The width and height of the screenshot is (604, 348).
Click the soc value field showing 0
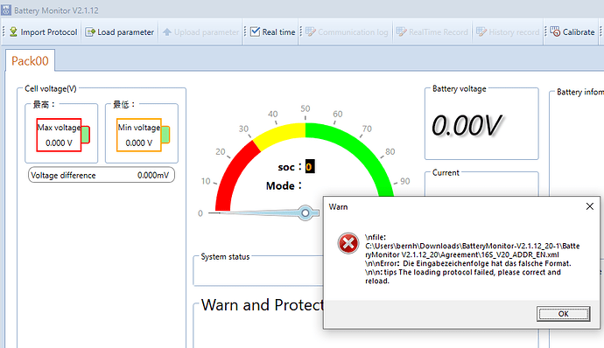310,167
